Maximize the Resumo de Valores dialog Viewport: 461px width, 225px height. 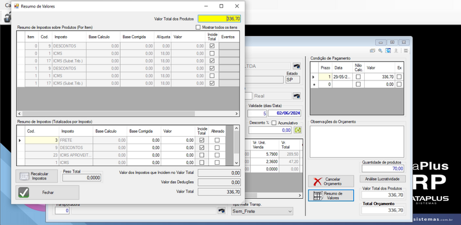point(221,6)
